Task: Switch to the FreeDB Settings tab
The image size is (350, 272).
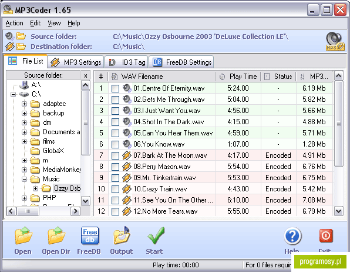Action: click(181, 62)
